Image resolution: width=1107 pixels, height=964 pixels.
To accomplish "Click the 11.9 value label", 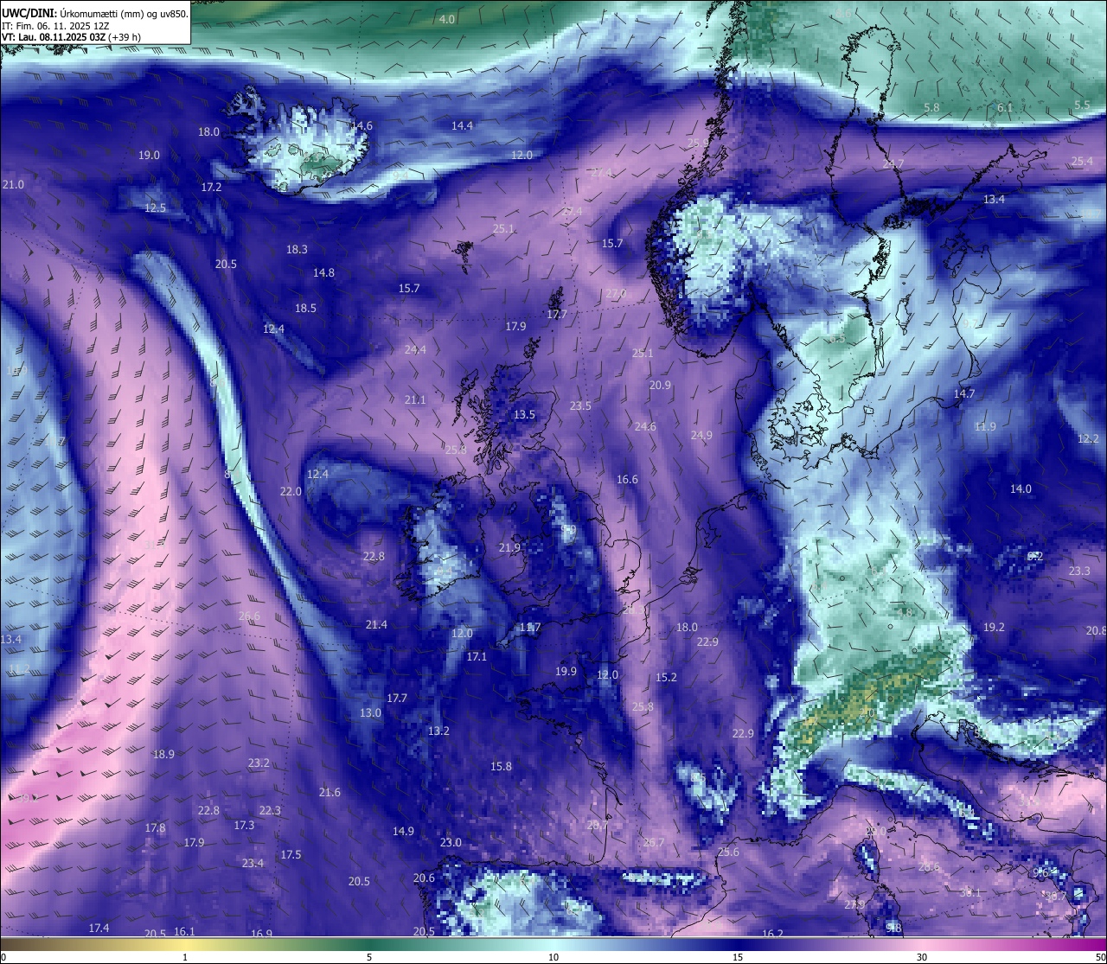I will 985,426.
